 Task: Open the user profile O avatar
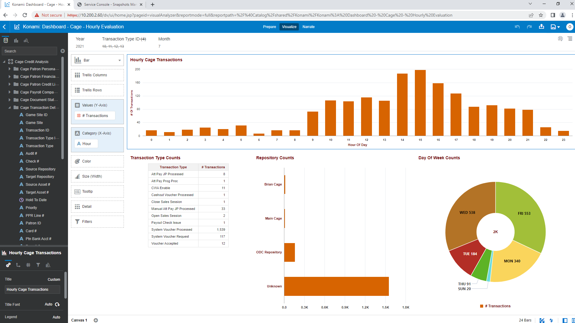tap(570, 27)
